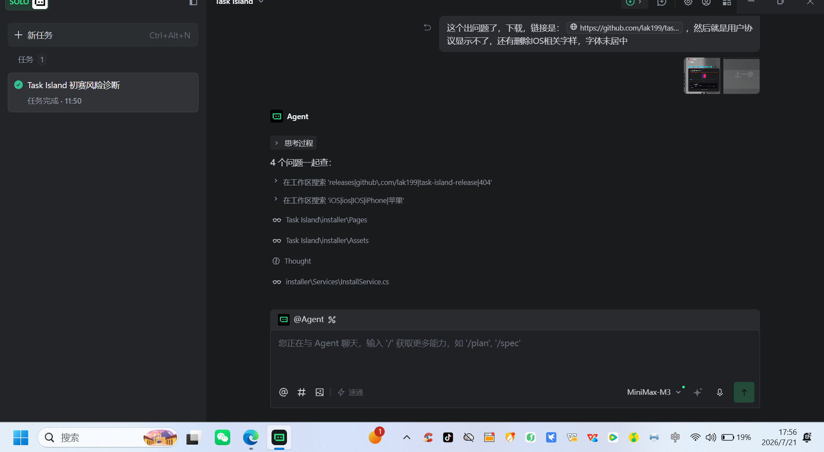The height and width of the screenshot is (452, 824).
Task: Click the undo arrow beside the user message
Action: [427, 28]
